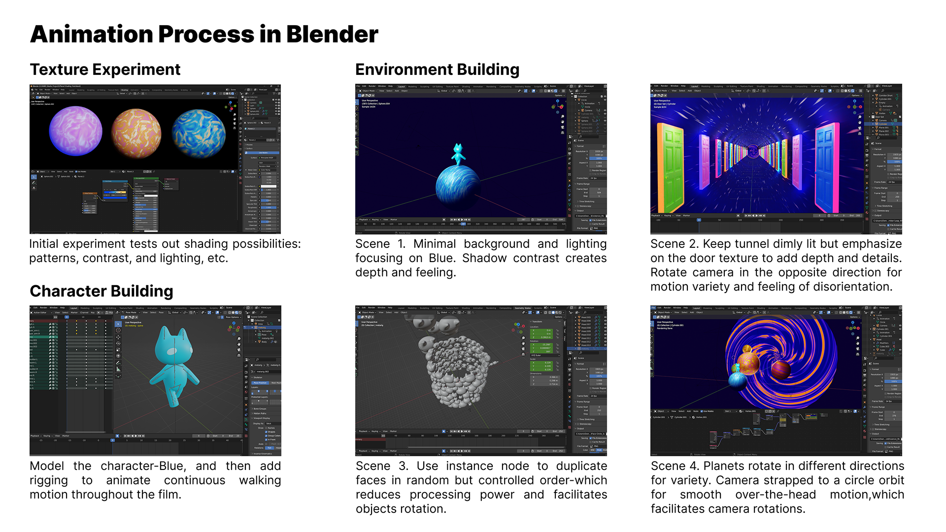Toggle Shapes checkbox in Character Building properties
This screenshot has width=946, height=532.
266,432
